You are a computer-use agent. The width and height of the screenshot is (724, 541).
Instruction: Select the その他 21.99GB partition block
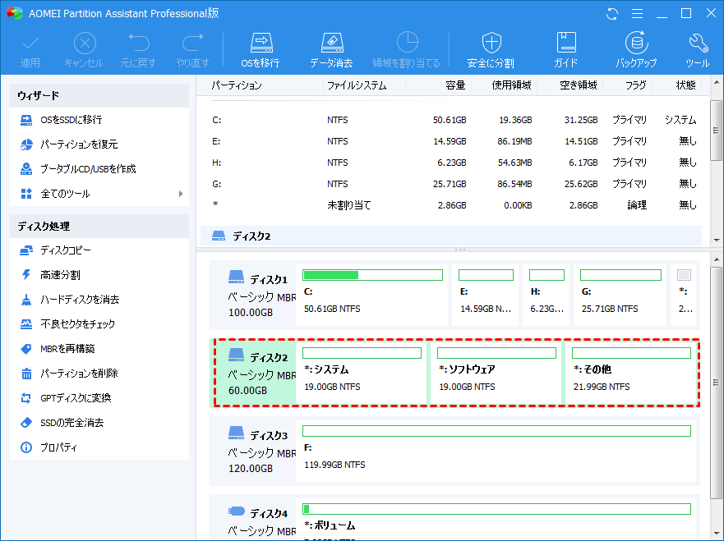point(631,374)
